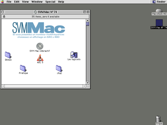Open the Special menu
The image size is (167, 125).
(x=50, y=2)
